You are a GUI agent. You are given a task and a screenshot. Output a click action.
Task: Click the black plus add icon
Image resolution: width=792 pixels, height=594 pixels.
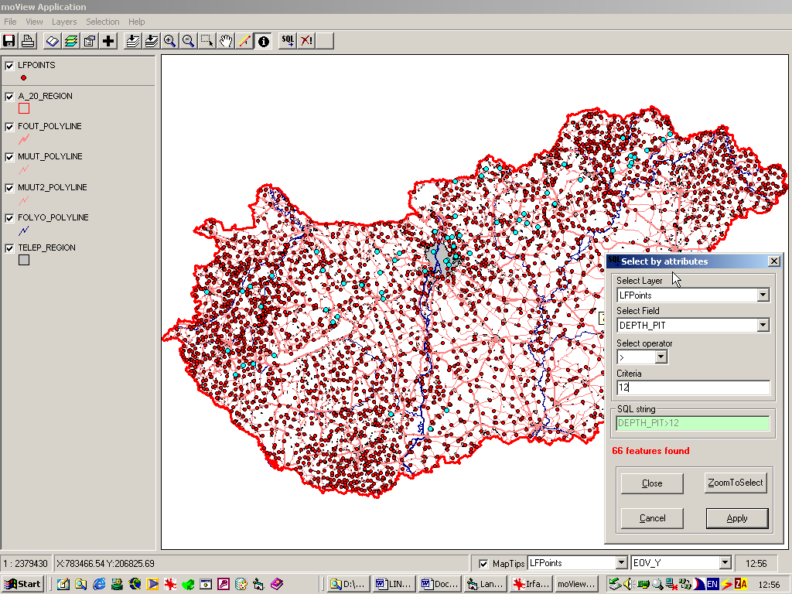(108, 41)
